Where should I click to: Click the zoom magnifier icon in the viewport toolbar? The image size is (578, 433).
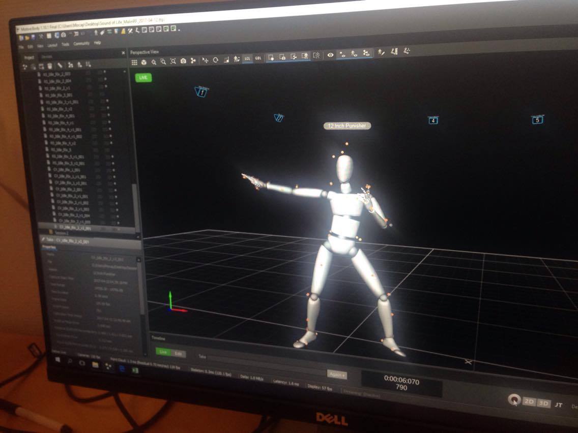pyautogui.click(x=154, y=60)
